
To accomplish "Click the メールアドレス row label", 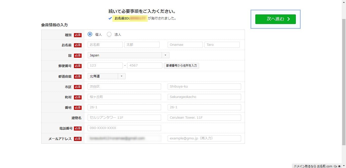I will [x=60, y=139].
